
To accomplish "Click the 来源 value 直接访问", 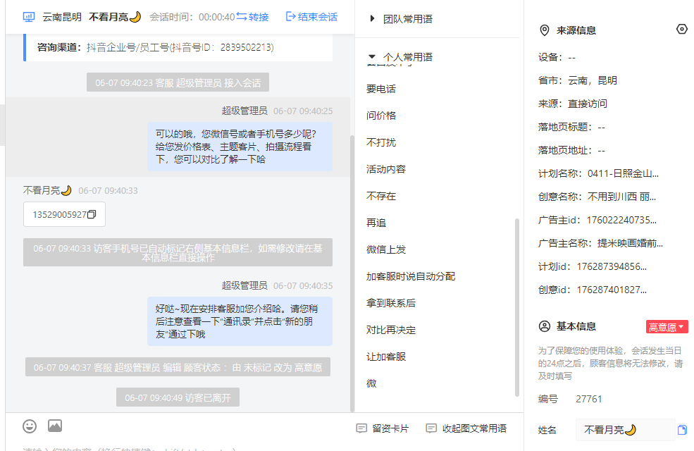I will pos(588,104).
